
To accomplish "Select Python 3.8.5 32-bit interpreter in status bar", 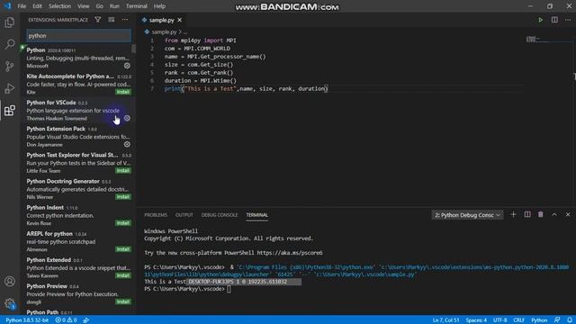I will pyautogui.click(x=27, y=320).
